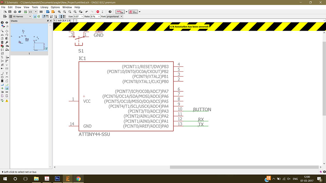Open the Errors warning list
This screenshot has width=326, height=183.
click(7, 101)
